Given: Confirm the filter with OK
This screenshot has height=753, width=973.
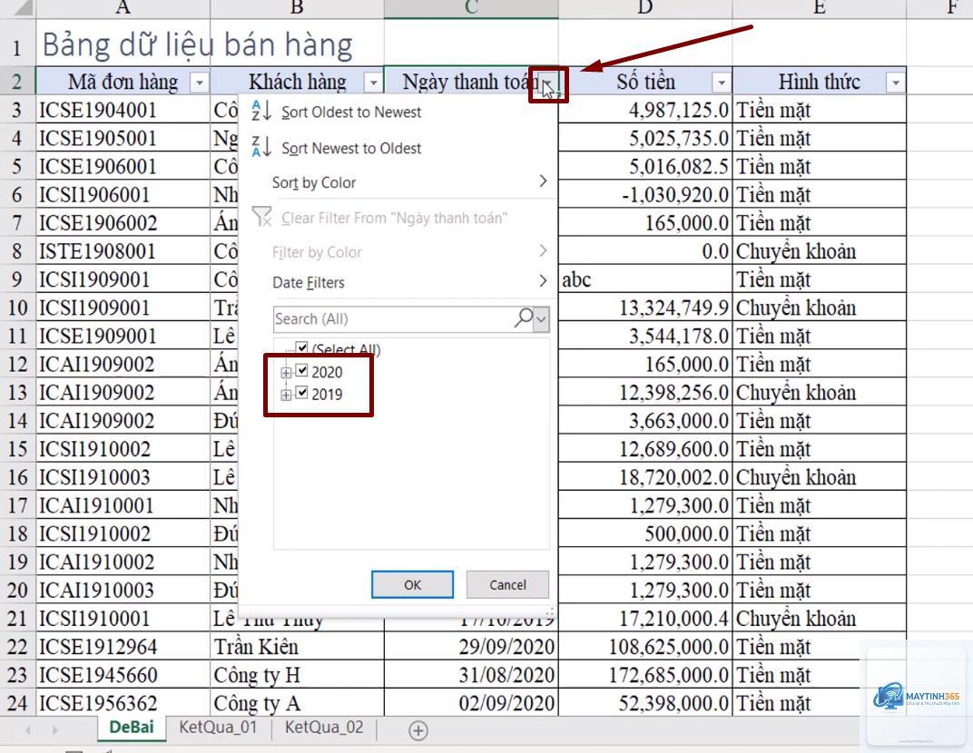Looking at the screenshot, I should [412, 584].
